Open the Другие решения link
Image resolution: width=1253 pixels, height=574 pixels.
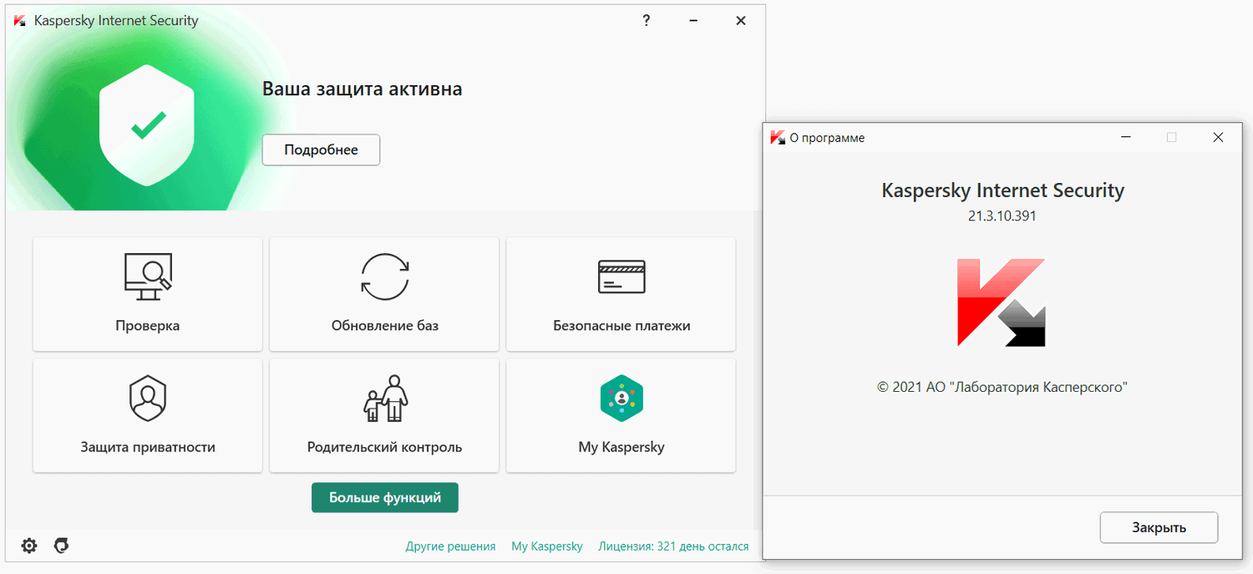click(x=450, y=546)
